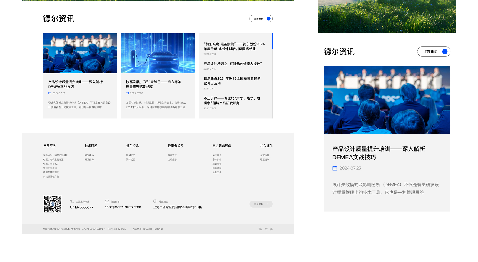Click the envelope icon beside 商务邮箱
478x262 pixels.
[x=107, y=201]
